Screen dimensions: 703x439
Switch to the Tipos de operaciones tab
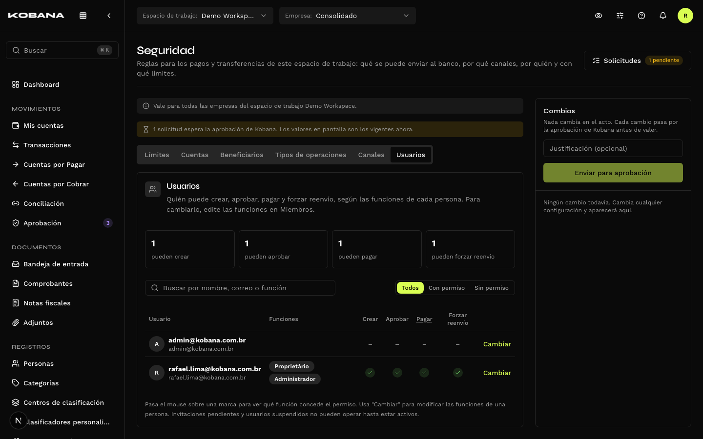pos(310,155)
